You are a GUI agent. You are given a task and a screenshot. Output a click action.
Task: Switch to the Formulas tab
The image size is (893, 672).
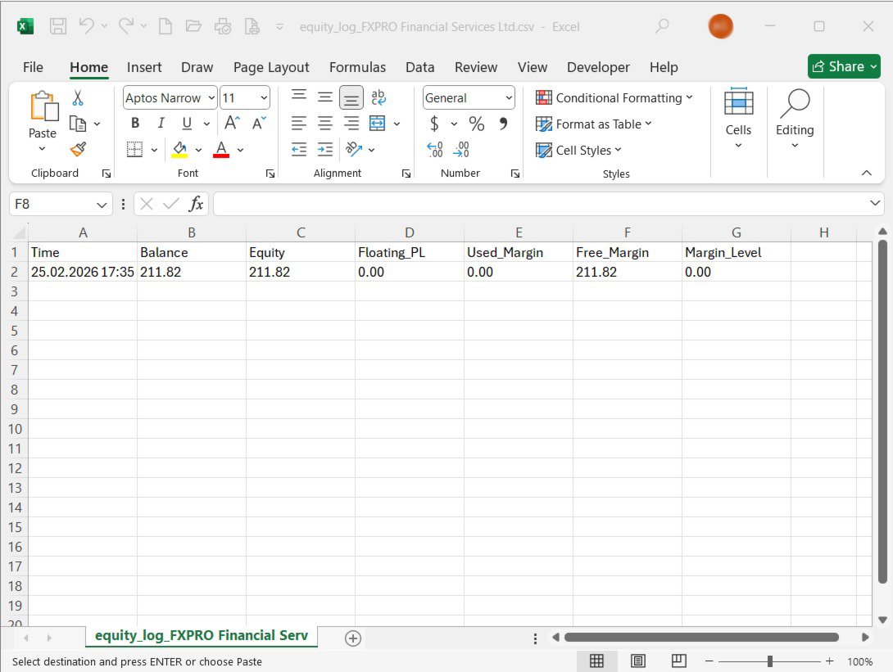click(x=358, y=67)
